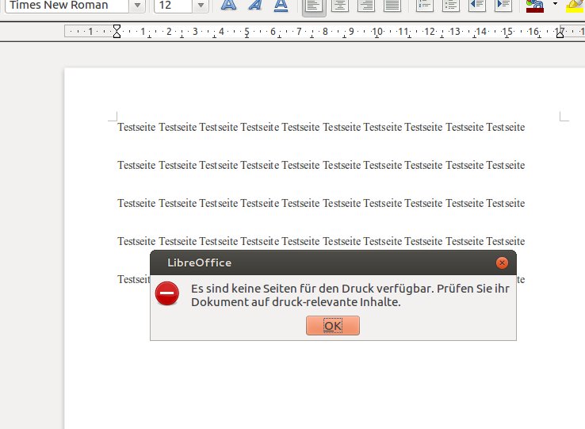The image size is (585, 429).
Task: Apply the dark red font color
Action: click(x=535, y=6)
